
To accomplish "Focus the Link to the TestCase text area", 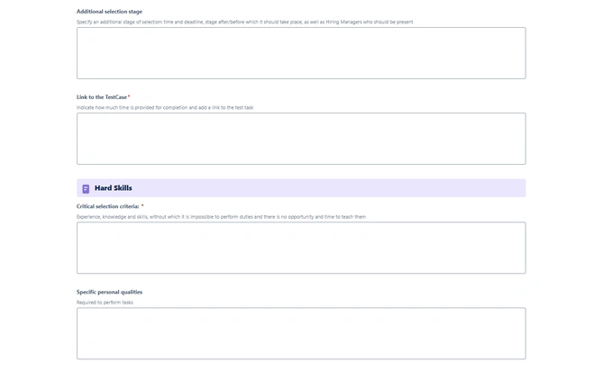I will pos(300,139).
